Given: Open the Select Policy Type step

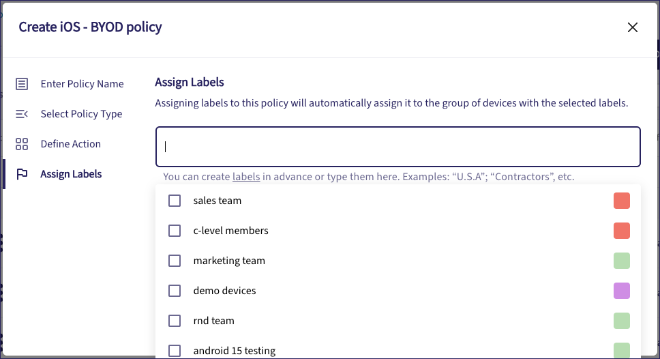Looking at the screenshot, I should point(81,114).
